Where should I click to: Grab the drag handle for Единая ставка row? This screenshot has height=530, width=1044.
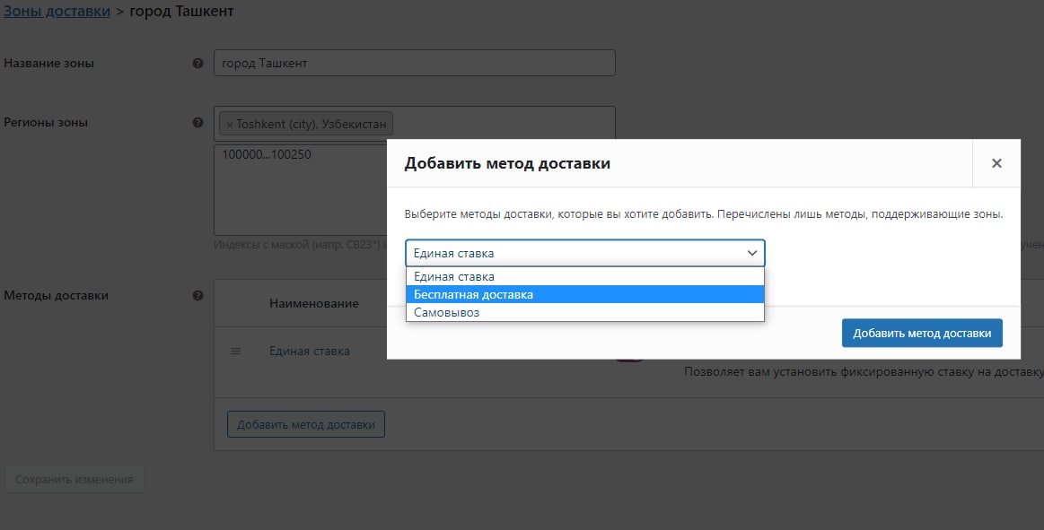tap(236, 352)
